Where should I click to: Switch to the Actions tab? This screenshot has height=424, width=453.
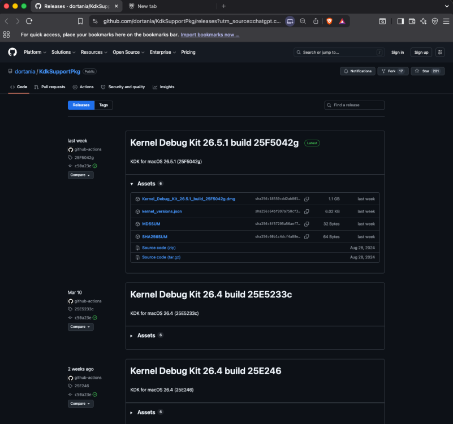pos(83,87)
